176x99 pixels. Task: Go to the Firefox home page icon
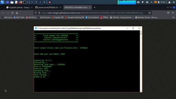[17, 13]
